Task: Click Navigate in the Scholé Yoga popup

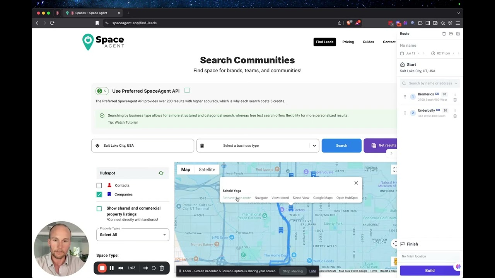Action: click(261, 198)
